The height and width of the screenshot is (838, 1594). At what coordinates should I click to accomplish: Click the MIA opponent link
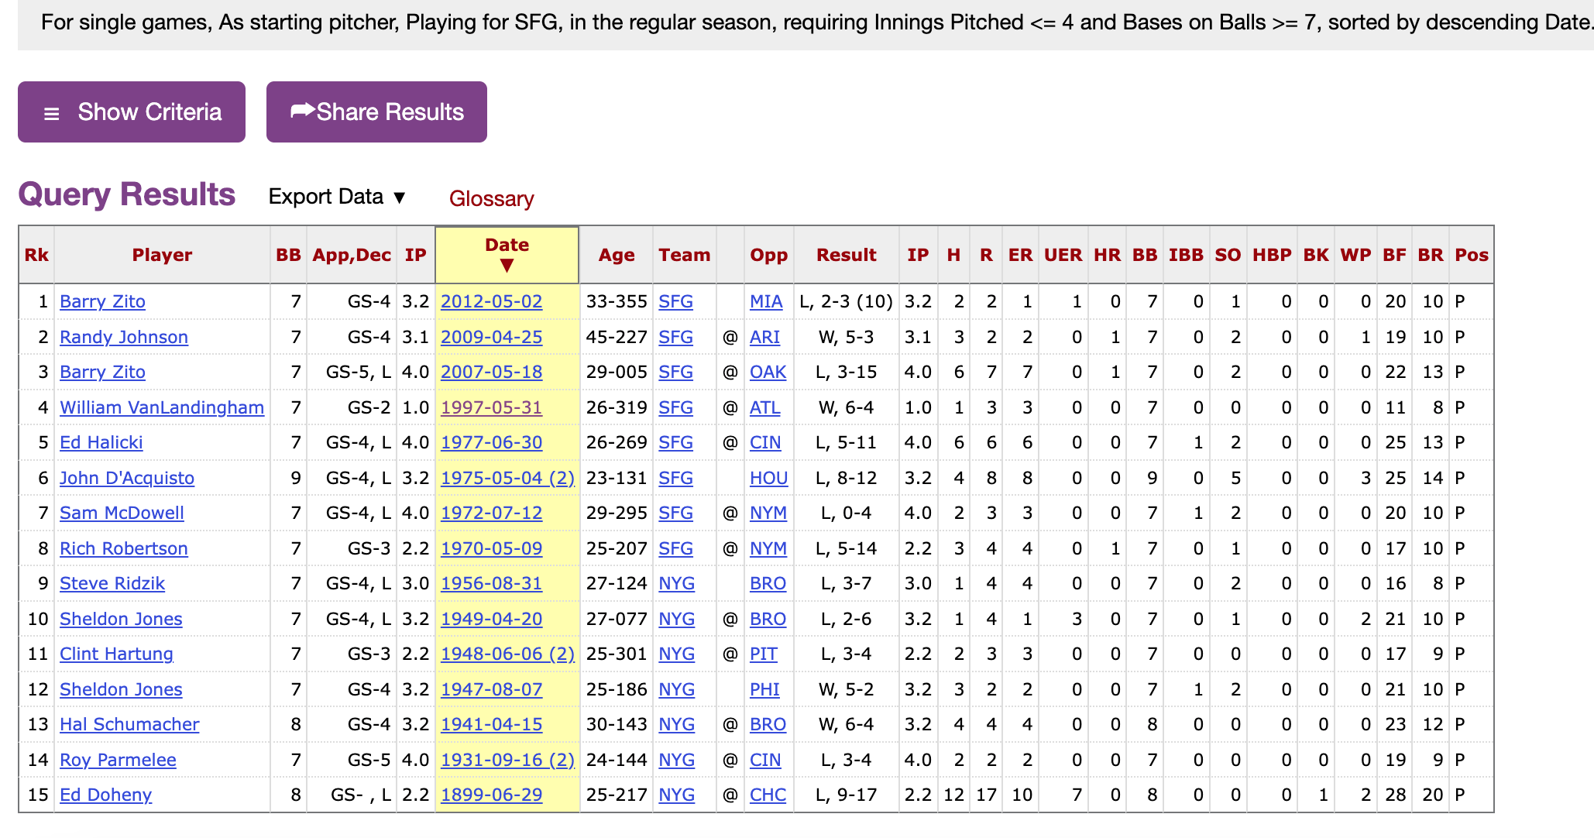(766, 301)
